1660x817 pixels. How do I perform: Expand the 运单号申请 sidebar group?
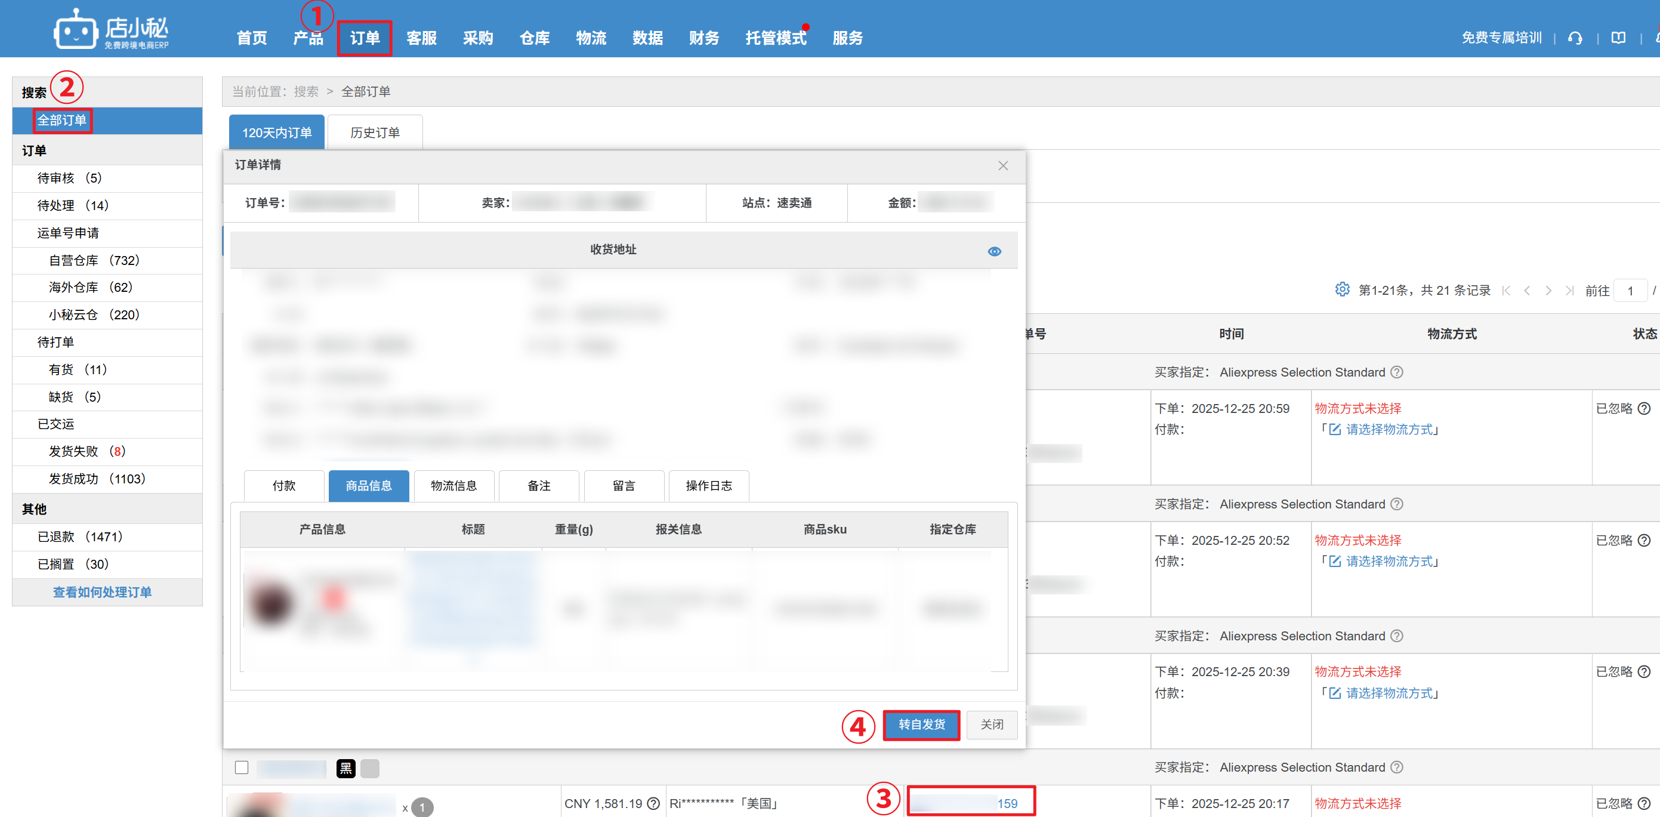(67, 233)
